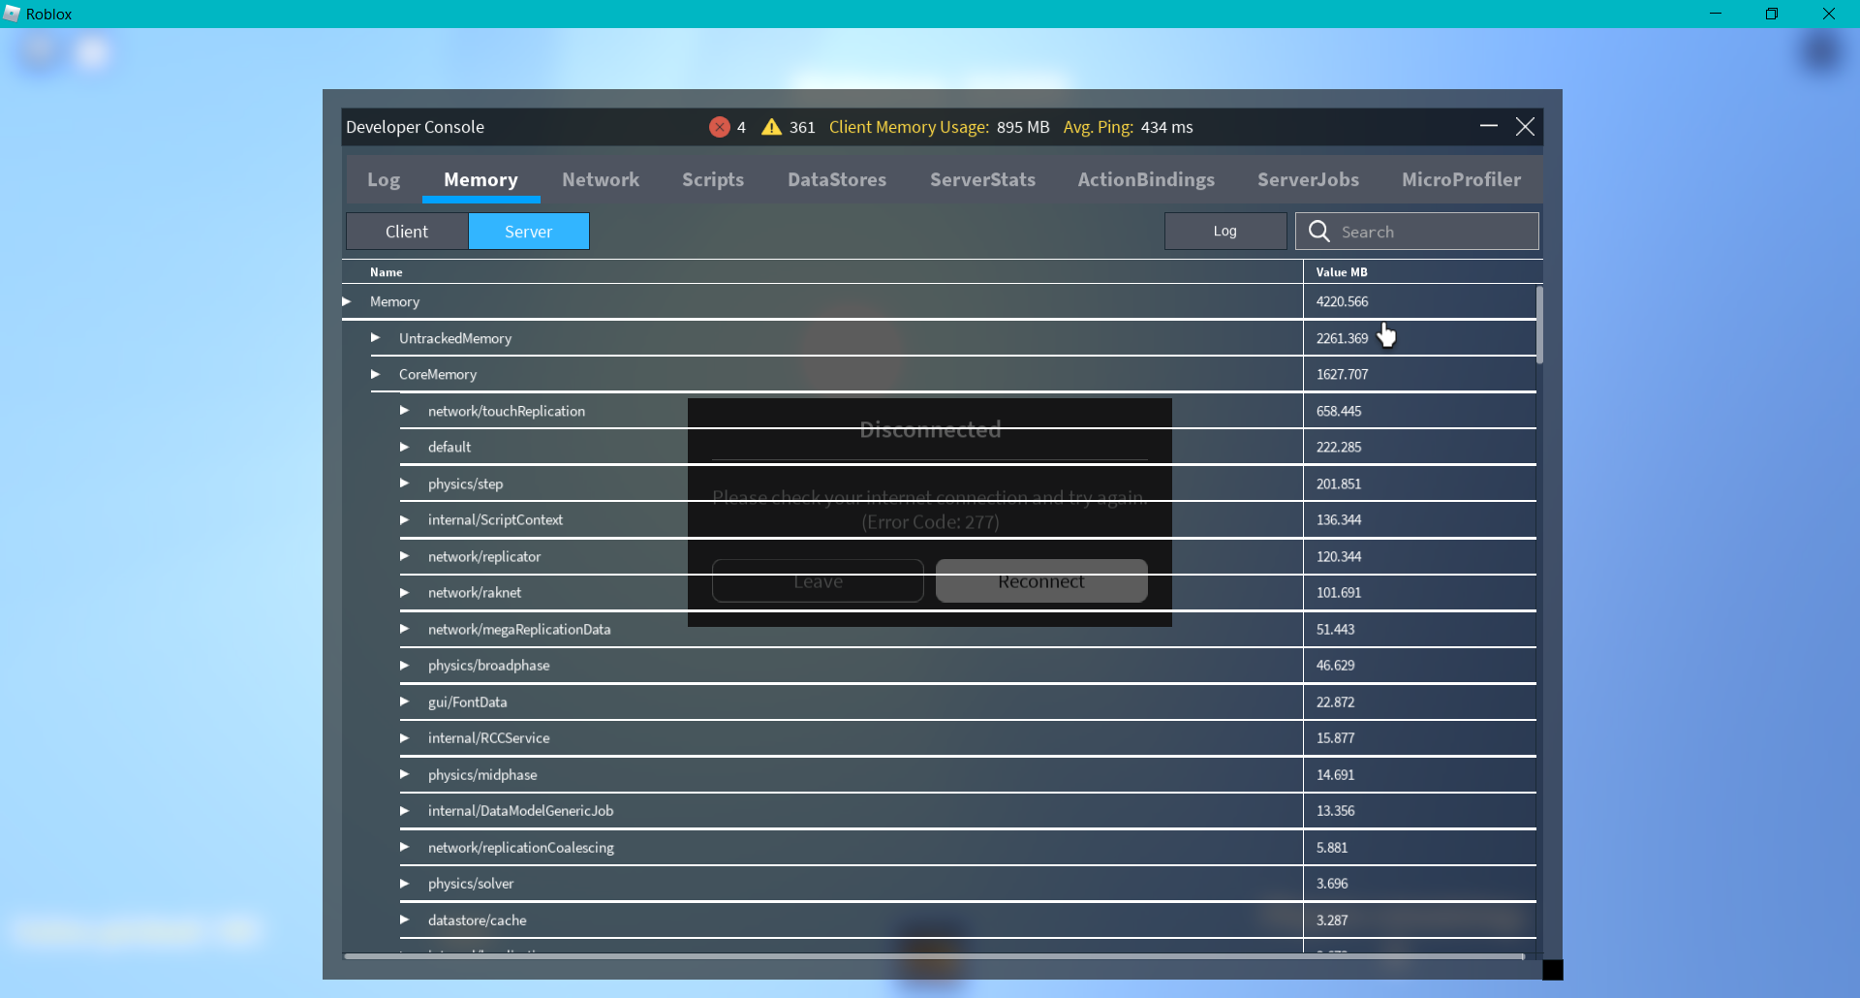Expand the network/raknet row
Image resolution: width=1860 pixels, height=998 pixels.
coord(404,592)
